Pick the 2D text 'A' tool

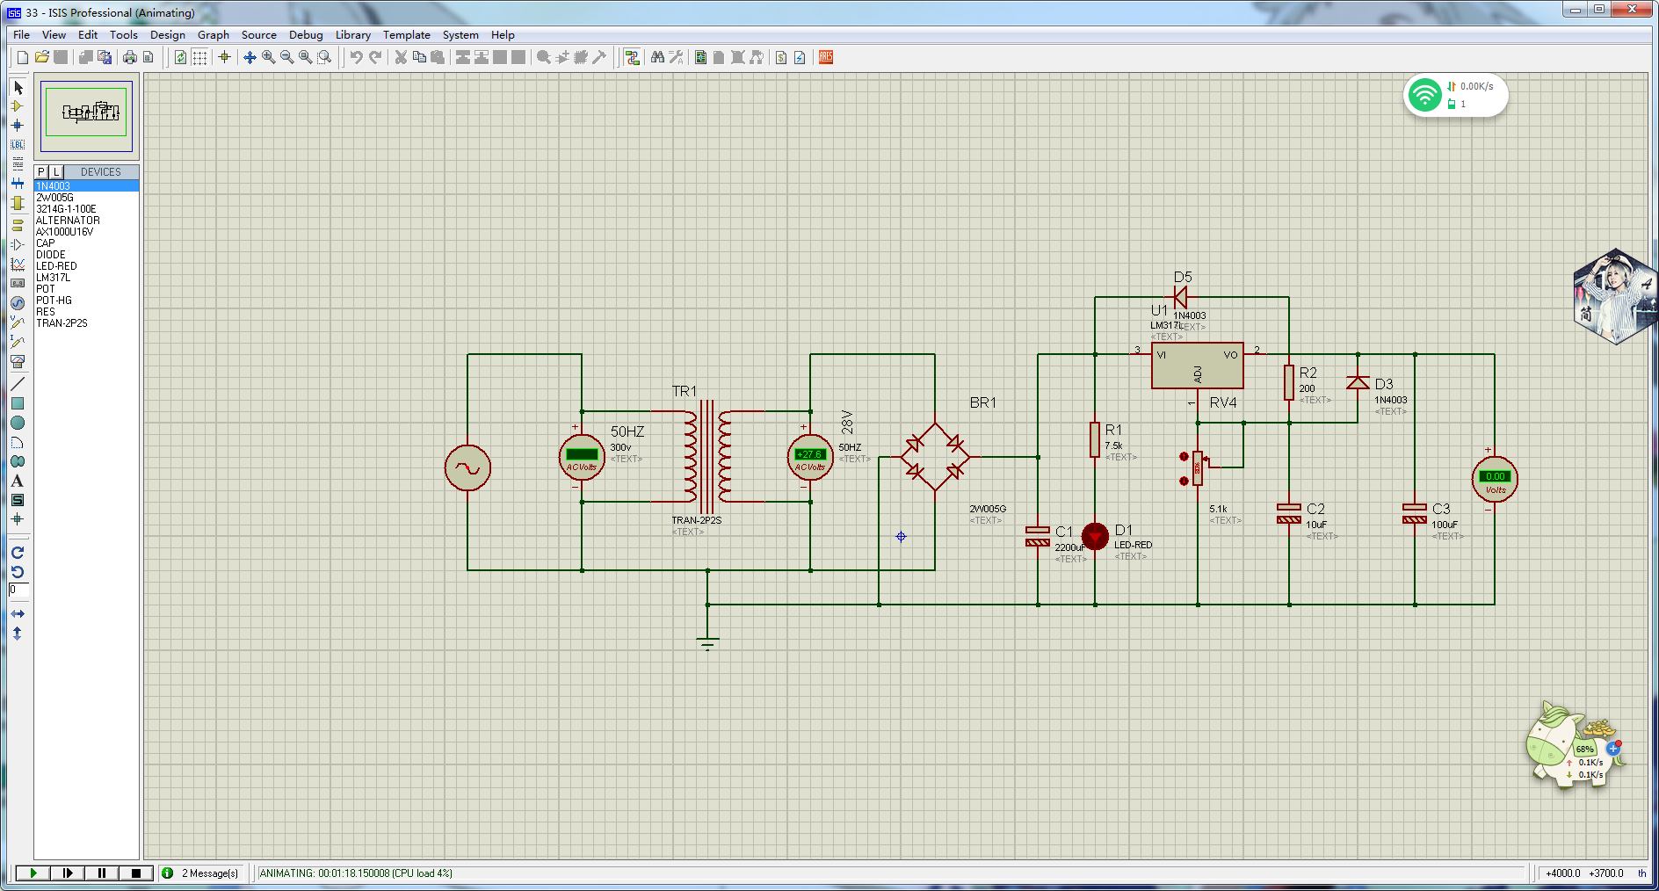pyautogui.click(x=18, y=481)
